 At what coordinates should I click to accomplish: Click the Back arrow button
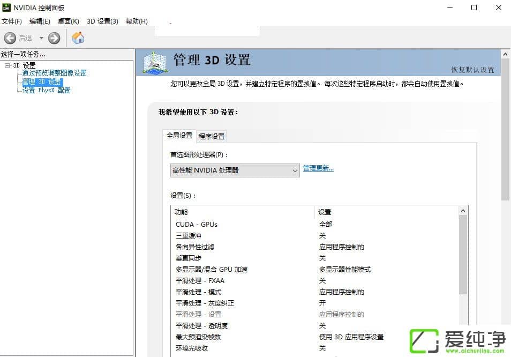pos(10,38)
